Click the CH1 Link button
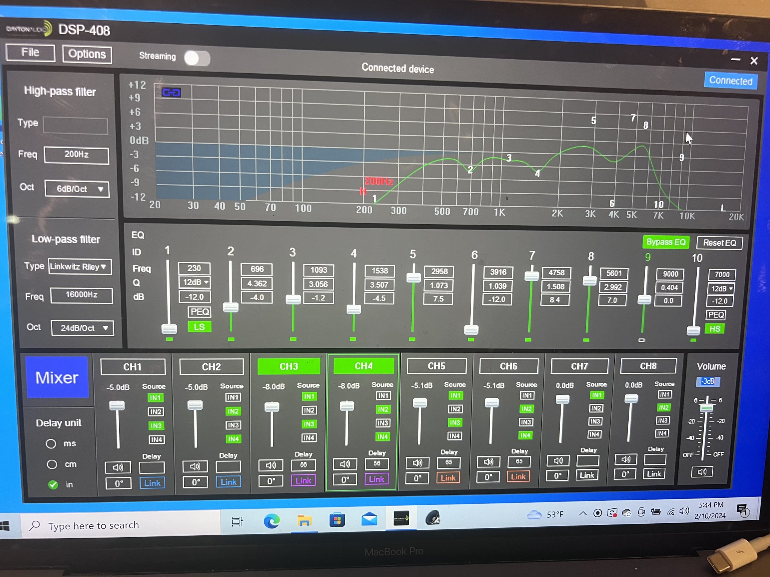This screenshot has height=577, width=770. point(152,483)
